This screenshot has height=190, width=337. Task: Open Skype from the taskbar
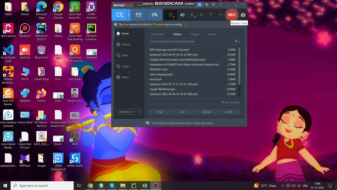click(x=112, y=186)
